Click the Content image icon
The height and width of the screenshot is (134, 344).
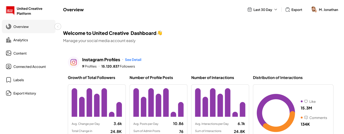pyautogui.click(x=8, y=53)
